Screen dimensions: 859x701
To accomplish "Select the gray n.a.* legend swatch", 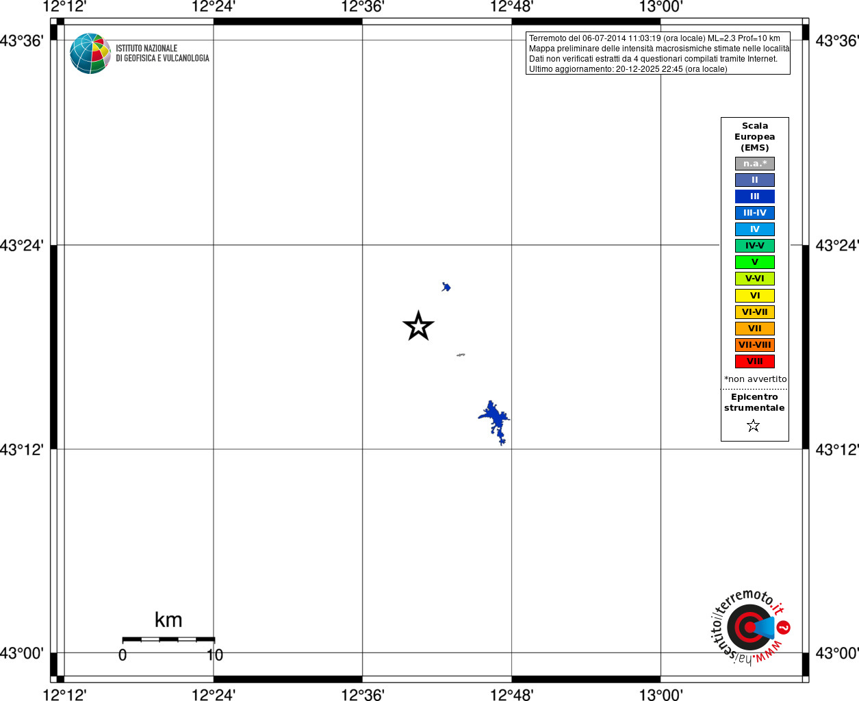I will click(x=755, y=164).
